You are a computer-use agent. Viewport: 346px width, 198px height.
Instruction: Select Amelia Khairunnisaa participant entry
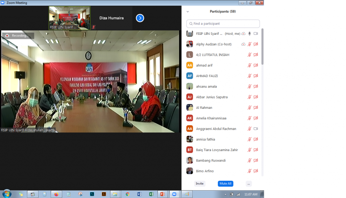tap(211, 118)
